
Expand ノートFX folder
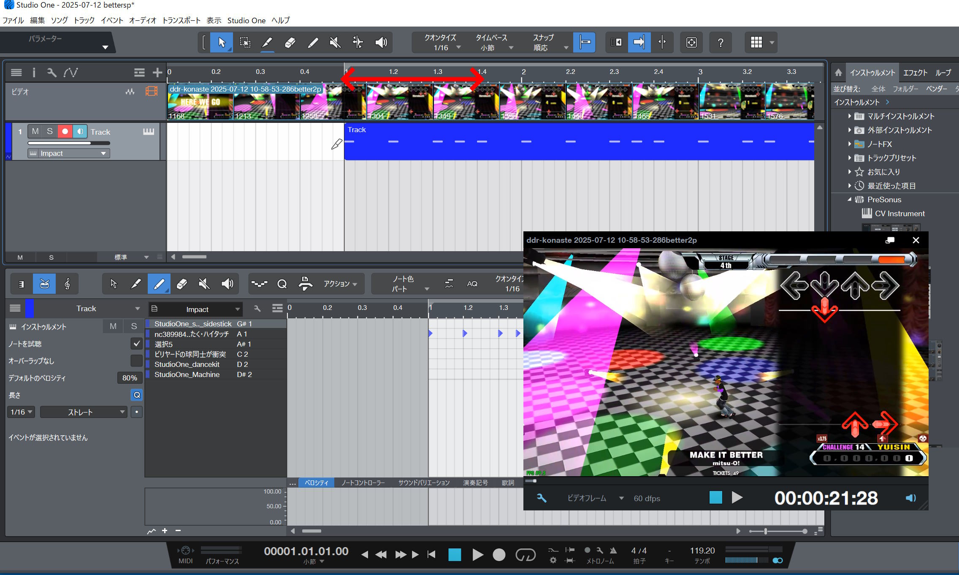coord(849,144)
